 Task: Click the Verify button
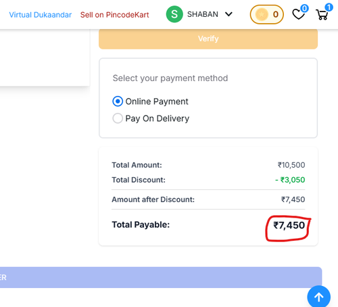tap(208, 39)
